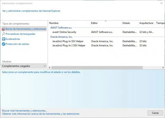Click the 32 bits y 64... cell

(146, 32)
